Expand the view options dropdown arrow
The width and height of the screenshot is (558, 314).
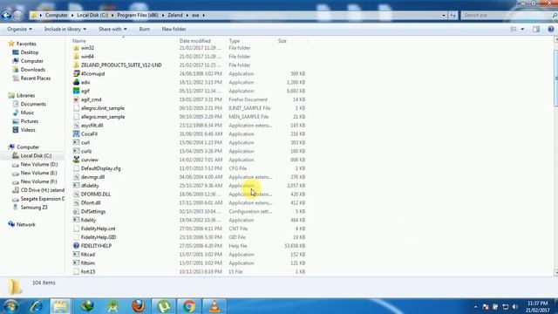click(x=522, y=29)
